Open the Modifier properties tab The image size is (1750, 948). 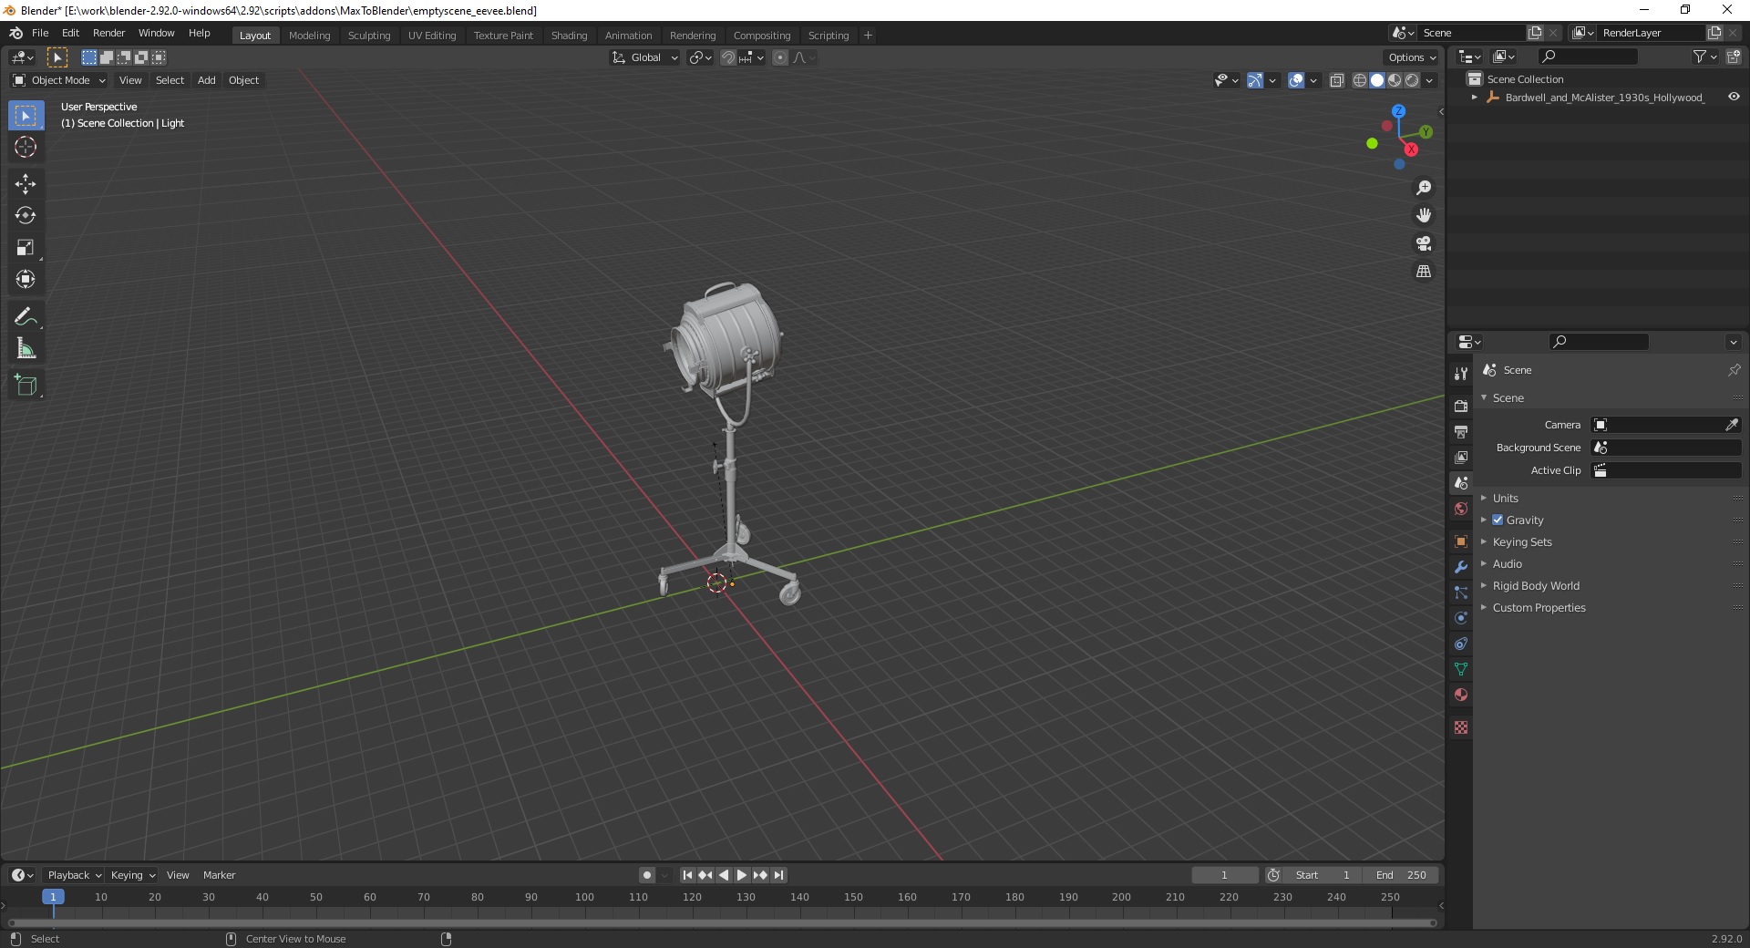tap(1461, 567)
